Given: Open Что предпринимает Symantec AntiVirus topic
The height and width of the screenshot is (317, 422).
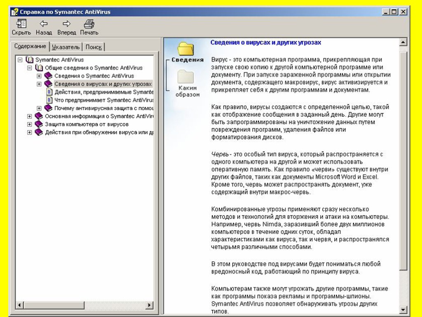Looking at the screenshot, I should tap(104, 100).
